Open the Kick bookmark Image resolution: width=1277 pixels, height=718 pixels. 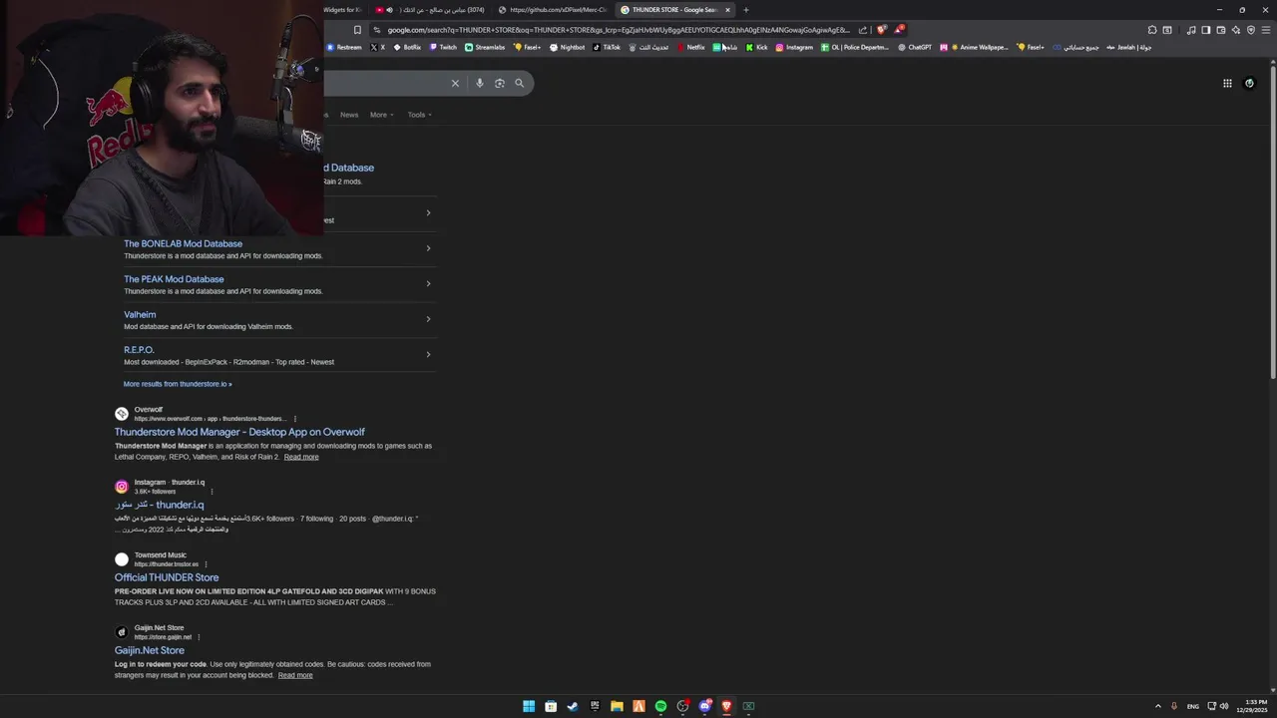(757, 47)
